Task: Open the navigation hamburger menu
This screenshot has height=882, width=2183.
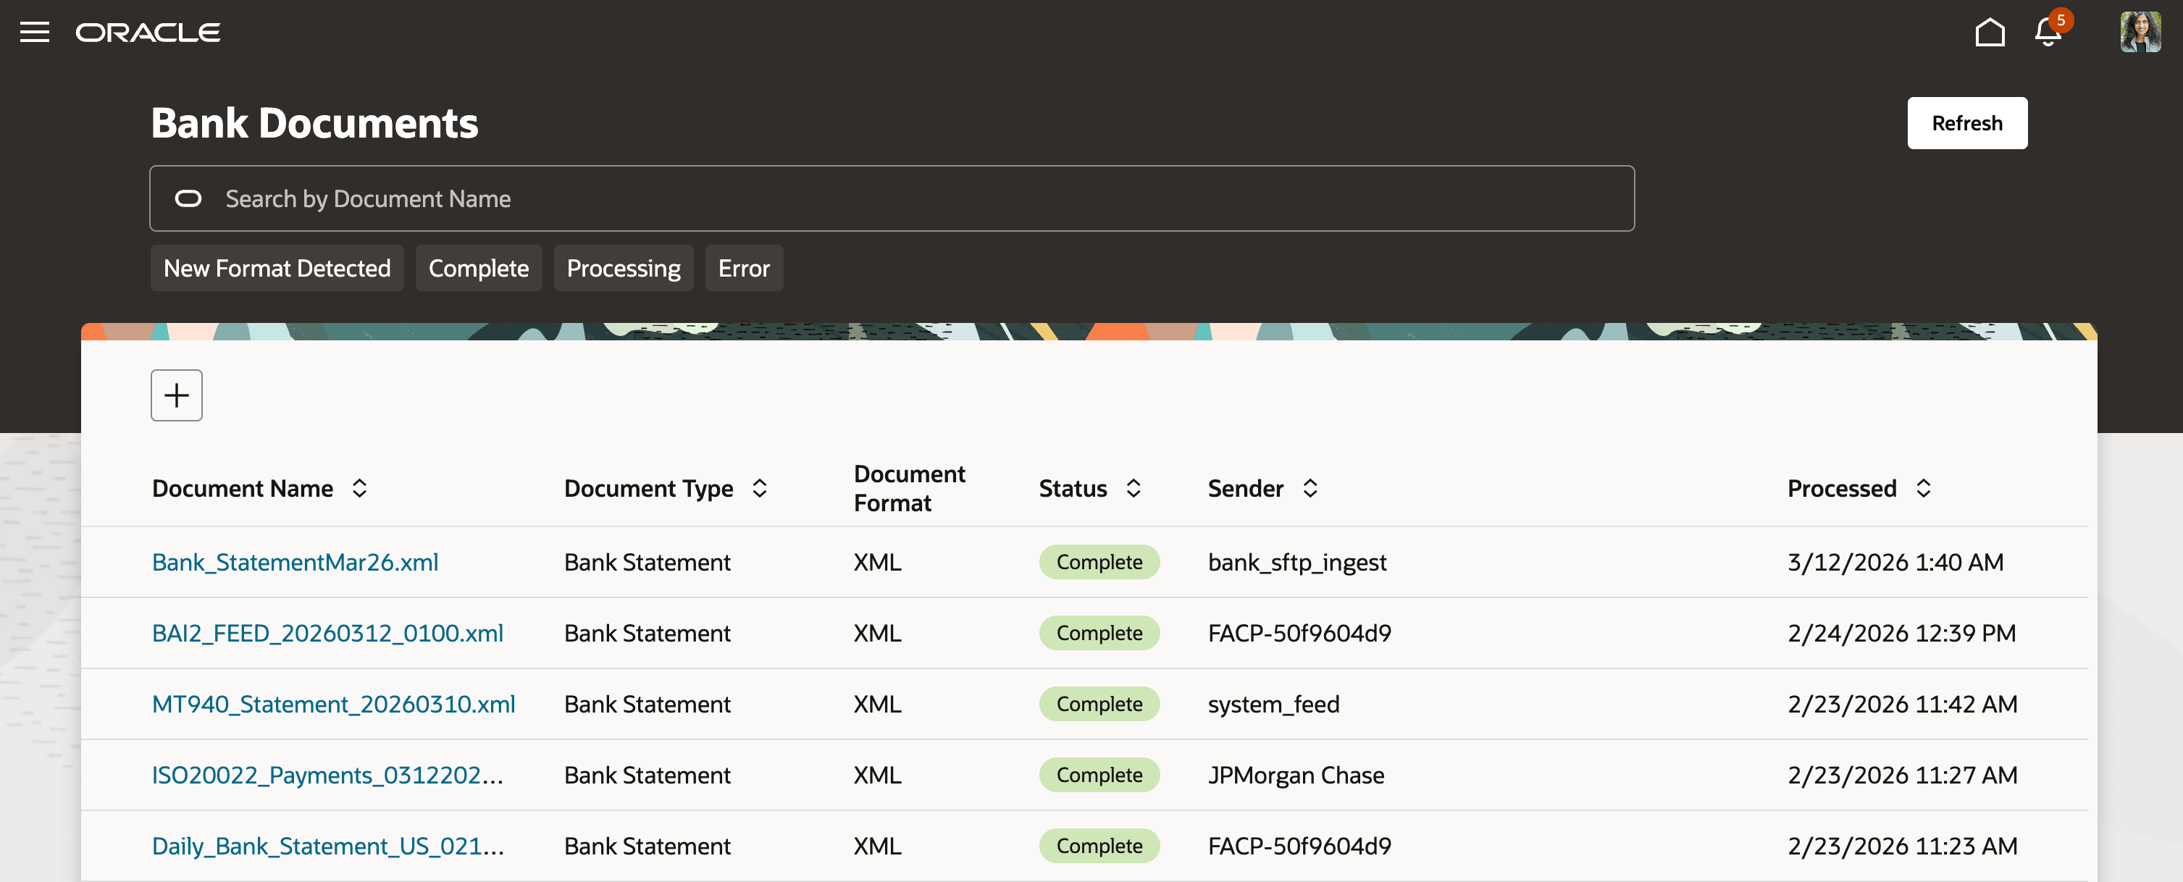Action: coord(35,32)
